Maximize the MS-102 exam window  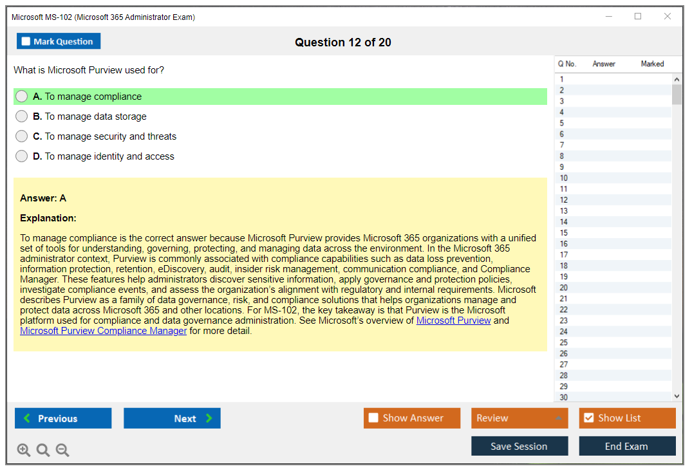[638, 16]
